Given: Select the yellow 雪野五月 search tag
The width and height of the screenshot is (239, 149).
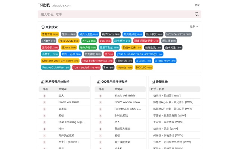Looking at the screenshot, I should click(50, 34).
